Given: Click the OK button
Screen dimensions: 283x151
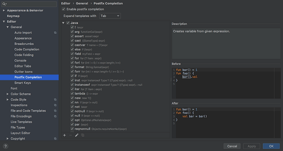Looking at the screenshot, I should (x=271, y=146).
